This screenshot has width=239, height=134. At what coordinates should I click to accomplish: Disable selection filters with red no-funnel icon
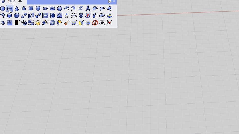[95, 23]
